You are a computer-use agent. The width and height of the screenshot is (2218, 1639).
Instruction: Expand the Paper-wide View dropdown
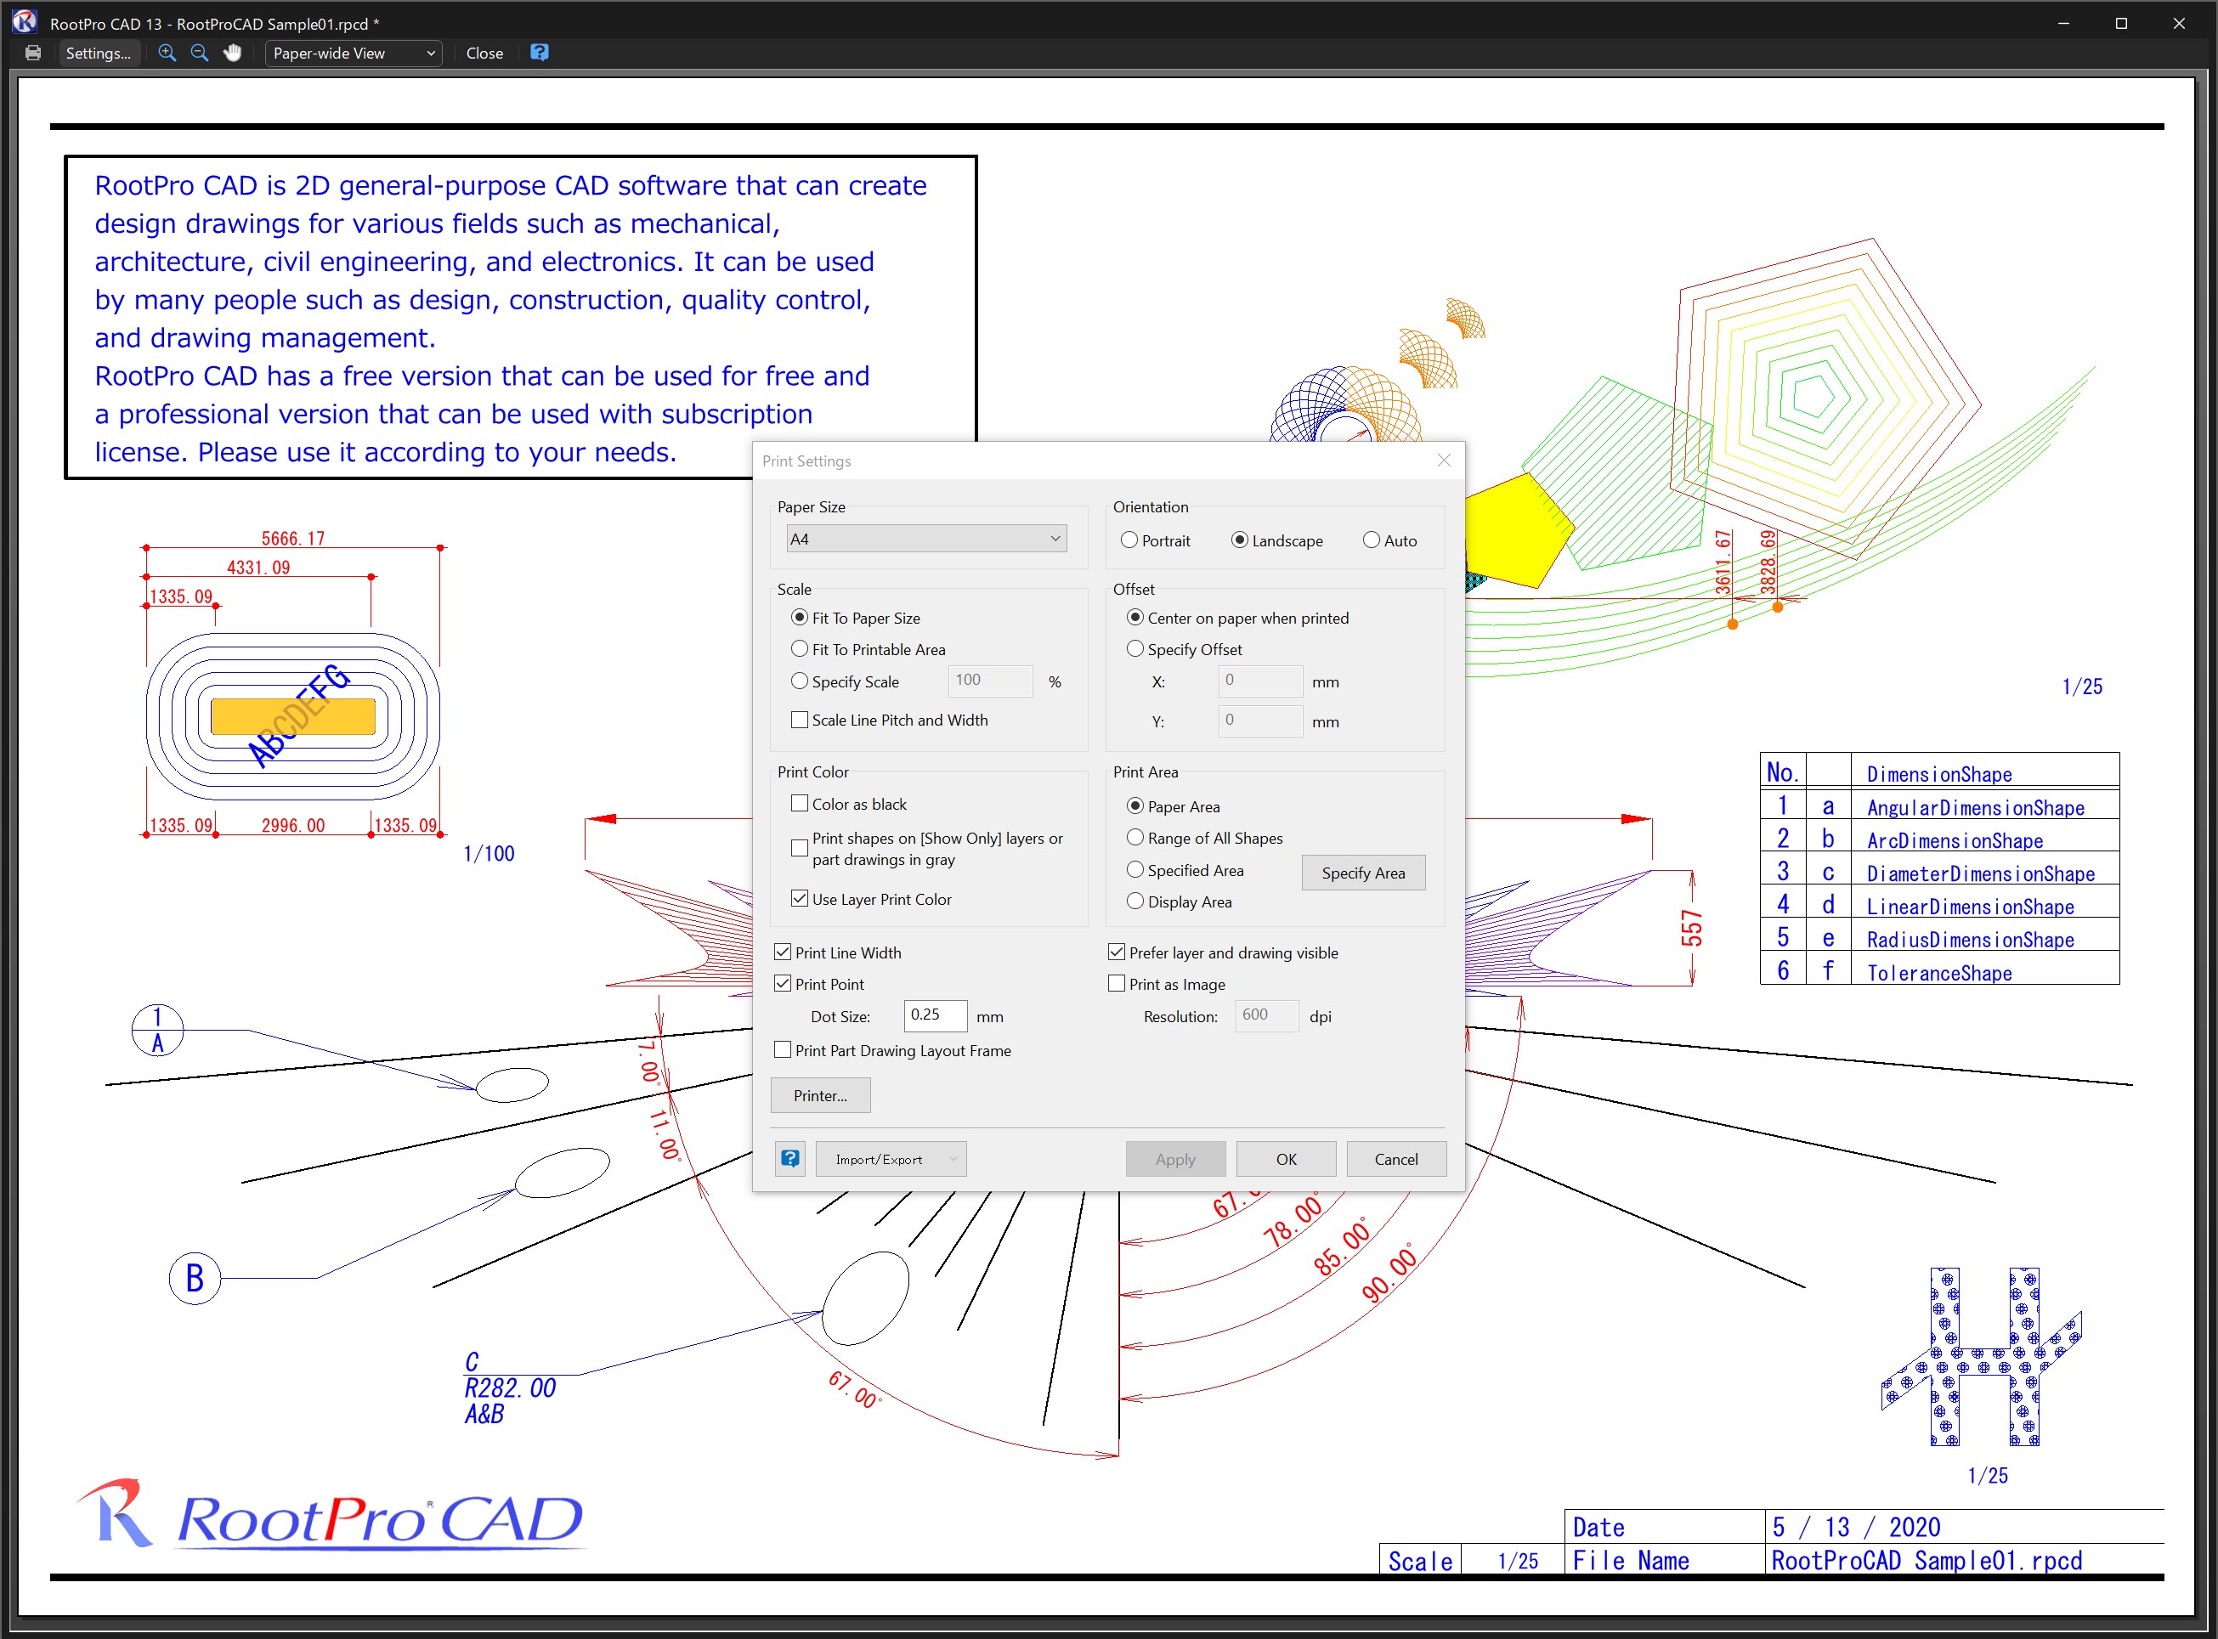[x=353, y=53]
